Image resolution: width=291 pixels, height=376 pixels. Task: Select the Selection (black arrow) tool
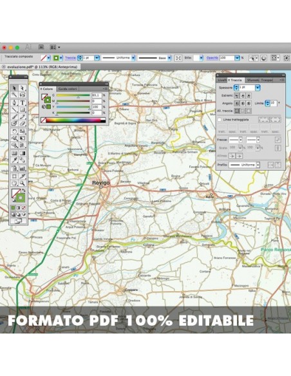(14, 88)
